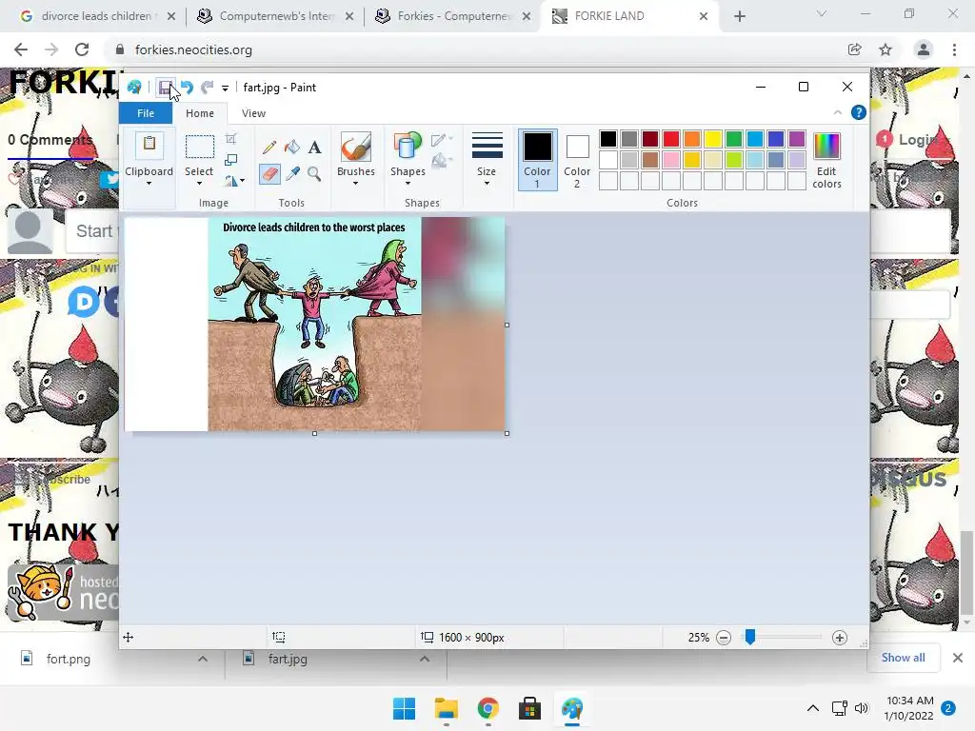This screenshot has height=731, width=975.
Task: Select the Color picker eyedropper
Action: coord(291,174)
